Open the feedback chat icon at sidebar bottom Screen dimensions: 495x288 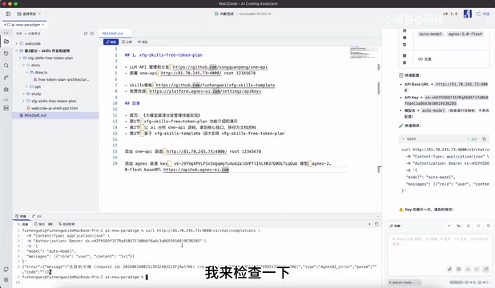tap(6, 270)
